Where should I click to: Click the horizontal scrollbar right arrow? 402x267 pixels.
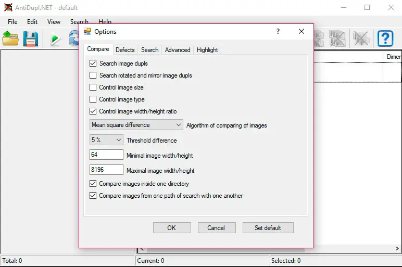[397, 249]
